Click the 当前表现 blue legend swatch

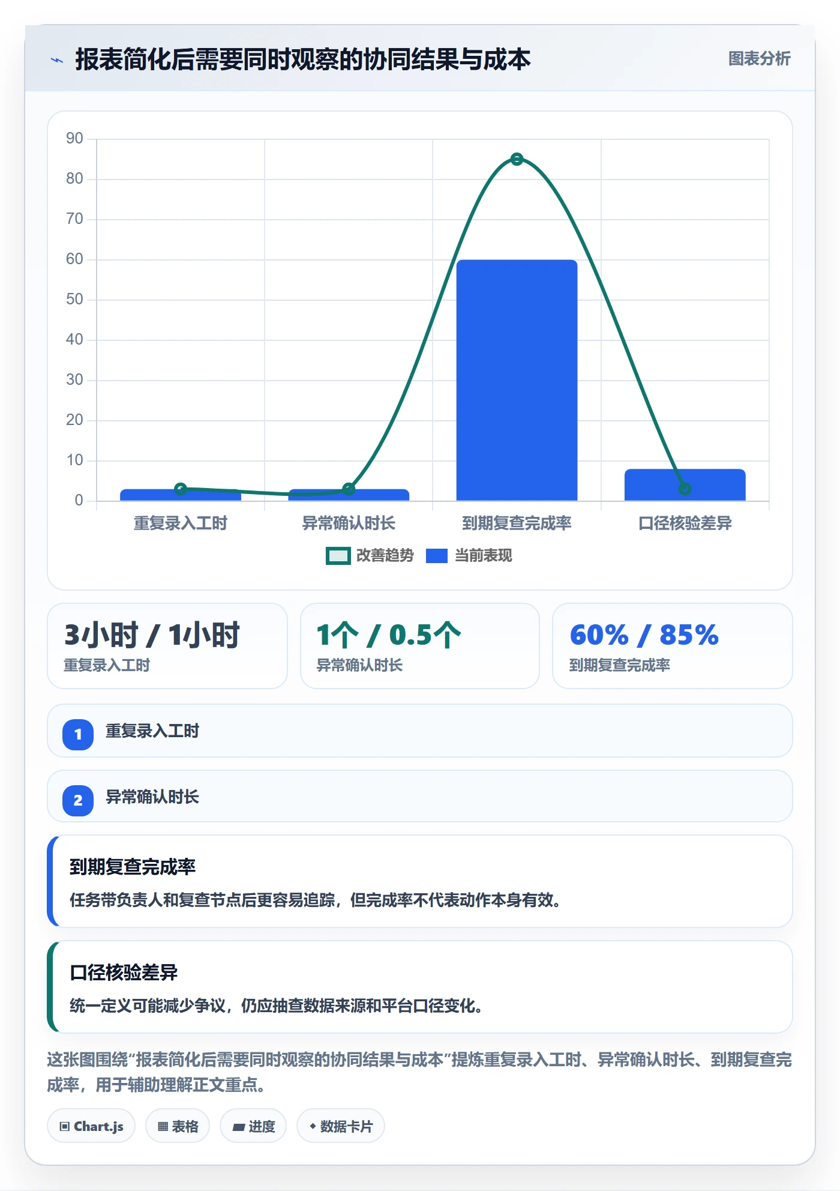pyautogui.click(x=437, y=556)
